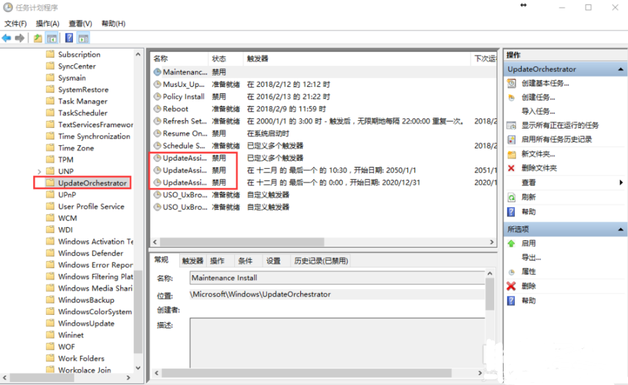Click the red X Delete icon 删除
The height and width of the screenshot is (385, 628).
tap(511, 286)
